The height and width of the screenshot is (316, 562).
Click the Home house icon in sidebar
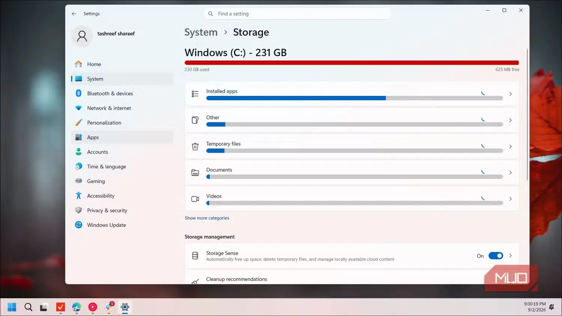pyautogui.click(x=78, y=64)
